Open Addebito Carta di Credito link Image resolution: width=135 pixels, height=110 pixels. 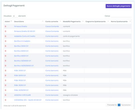25,36
